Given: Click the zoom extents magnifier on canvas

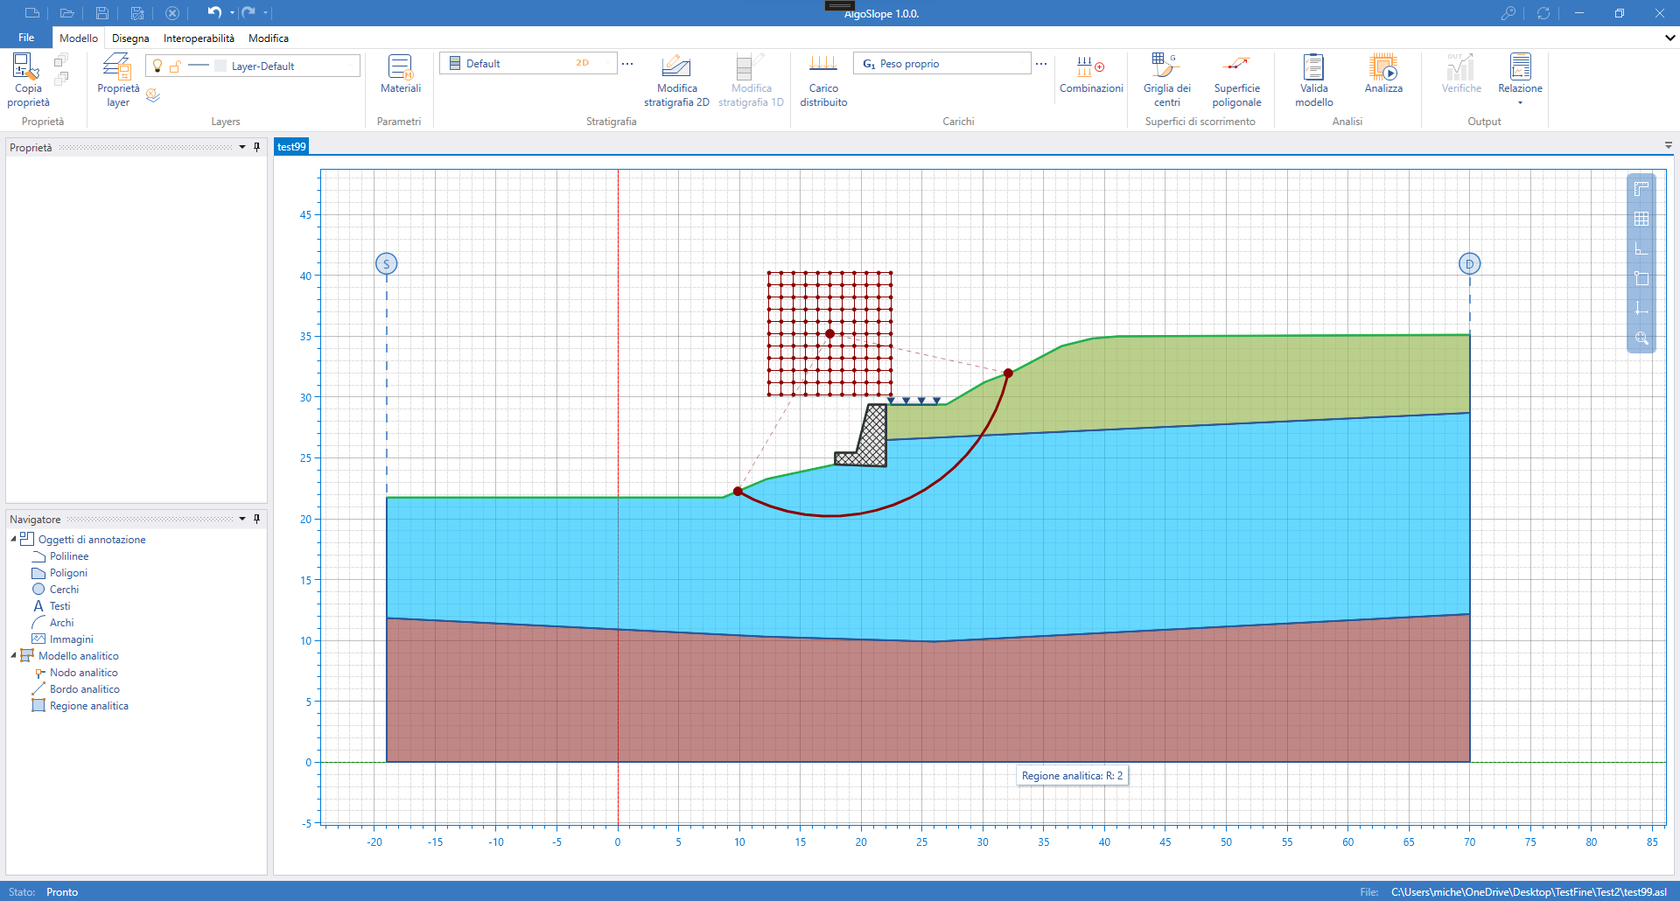Looking at the screenshot, I should coord(1641,338).
